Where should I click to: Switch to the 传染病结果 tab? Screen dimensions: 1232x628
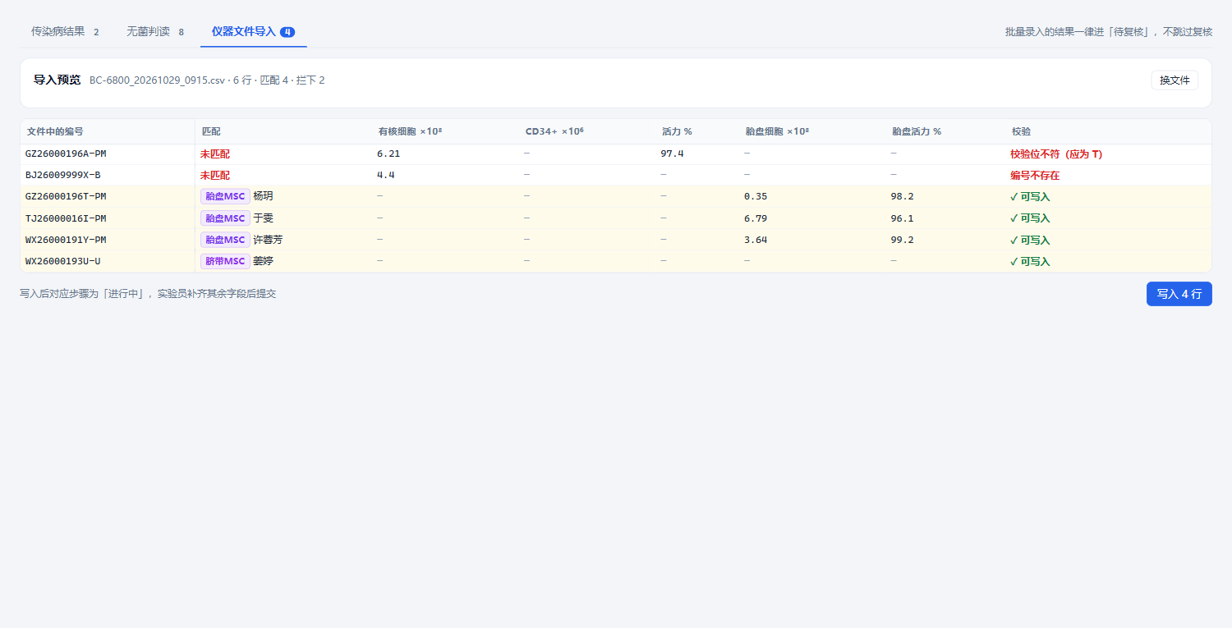[65, 32]
